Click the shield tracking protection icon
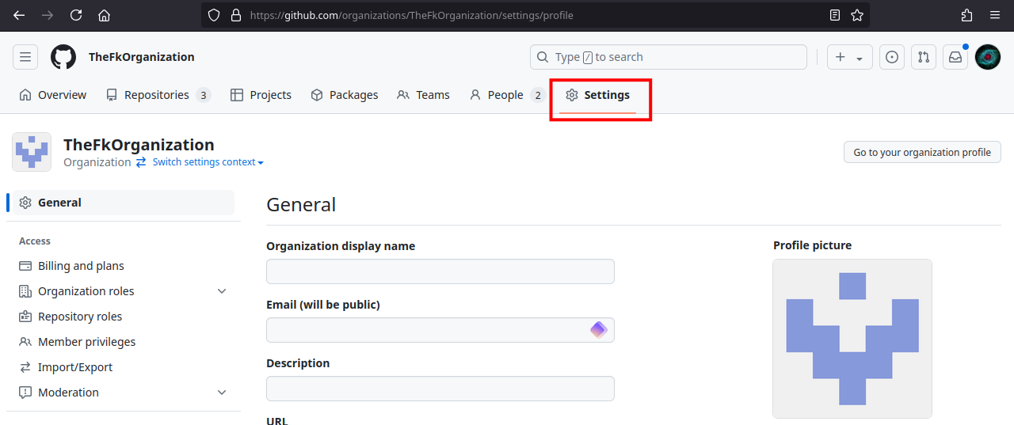 click(214, 15)
